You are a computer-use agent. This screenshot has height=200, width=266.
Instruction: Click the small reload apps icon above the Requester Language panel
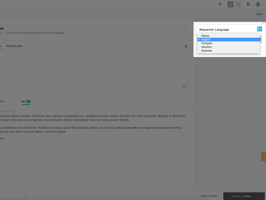coord(264,22)
